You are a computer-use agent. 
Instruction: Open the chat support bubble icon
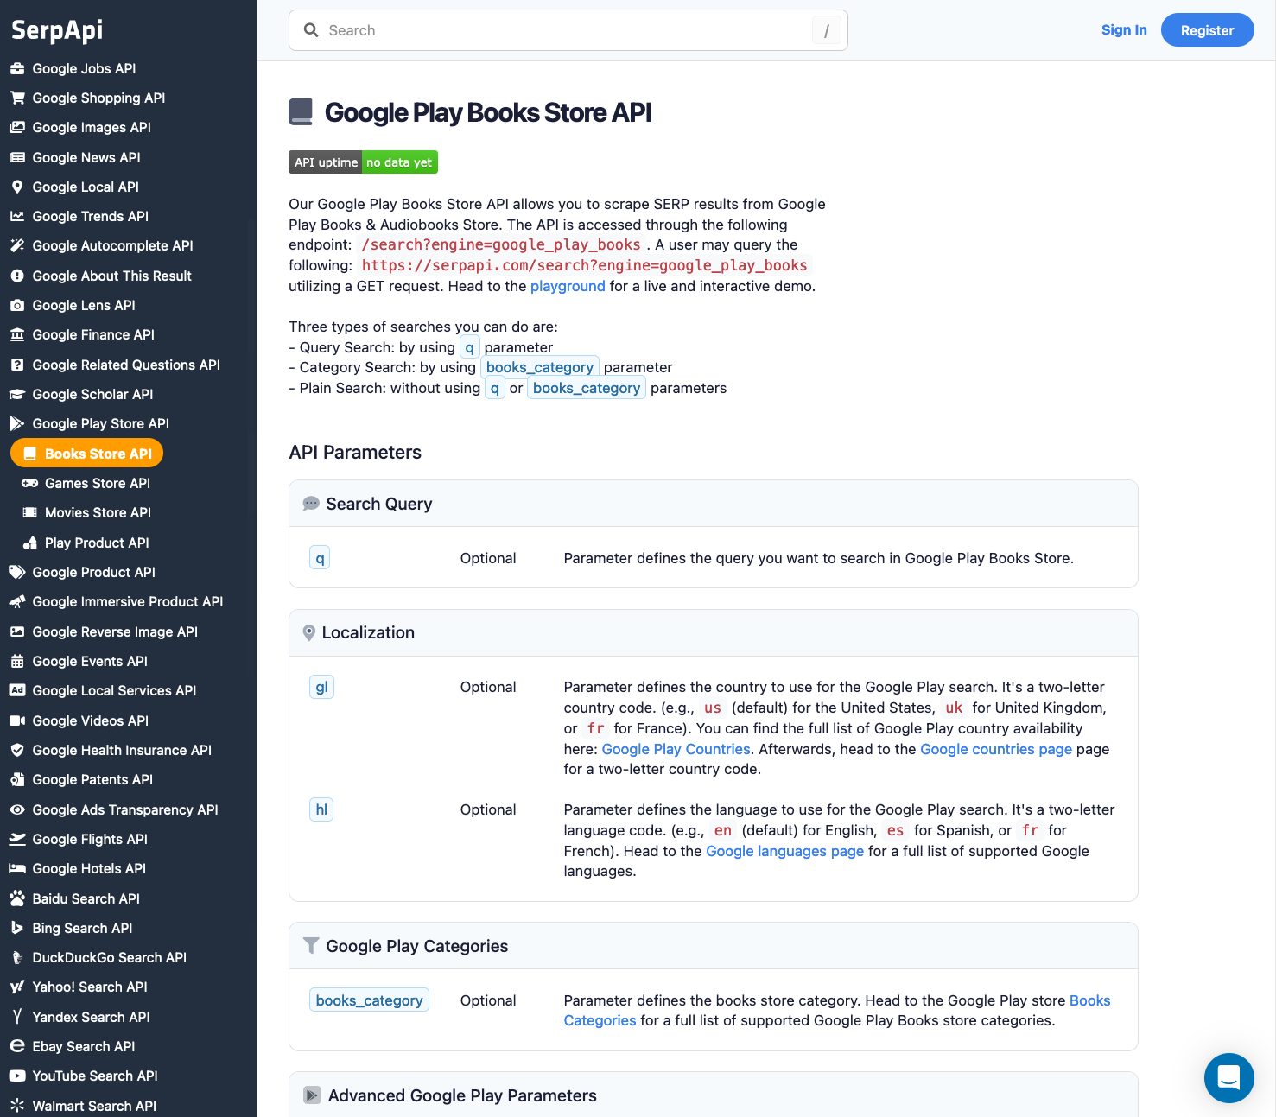1228,1077
